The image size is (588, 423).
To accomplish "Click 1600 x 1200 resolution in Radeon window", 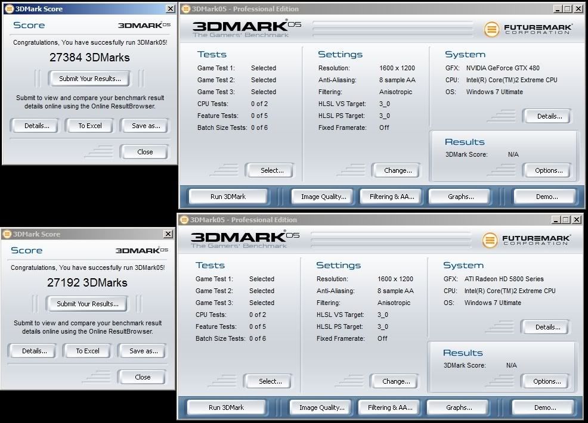I will [395, 279].
